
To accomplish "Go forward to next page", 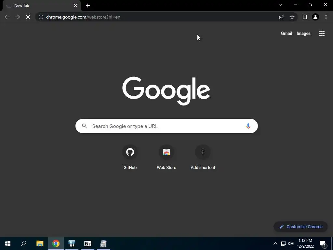I will (x=18, y=17).
